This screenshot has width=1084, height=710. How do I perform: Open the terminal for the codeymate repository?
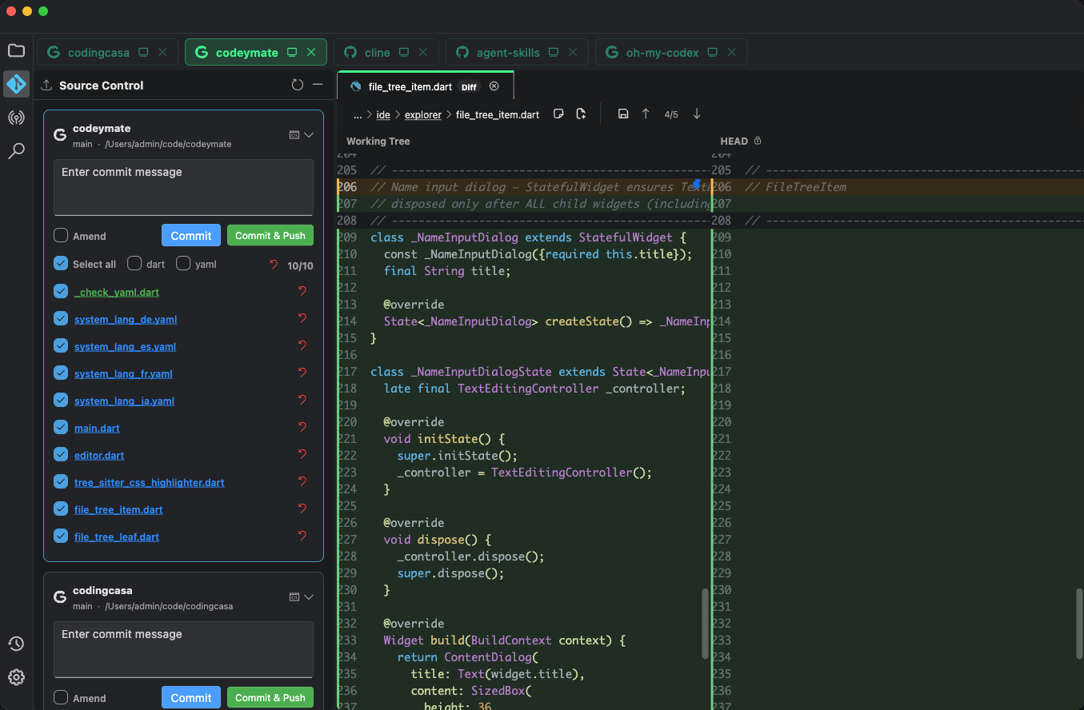pos(294,135)
